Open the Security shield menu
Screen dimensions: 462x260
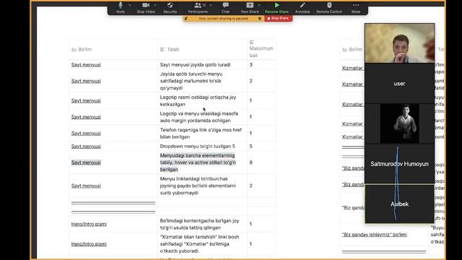pos(170,8)
